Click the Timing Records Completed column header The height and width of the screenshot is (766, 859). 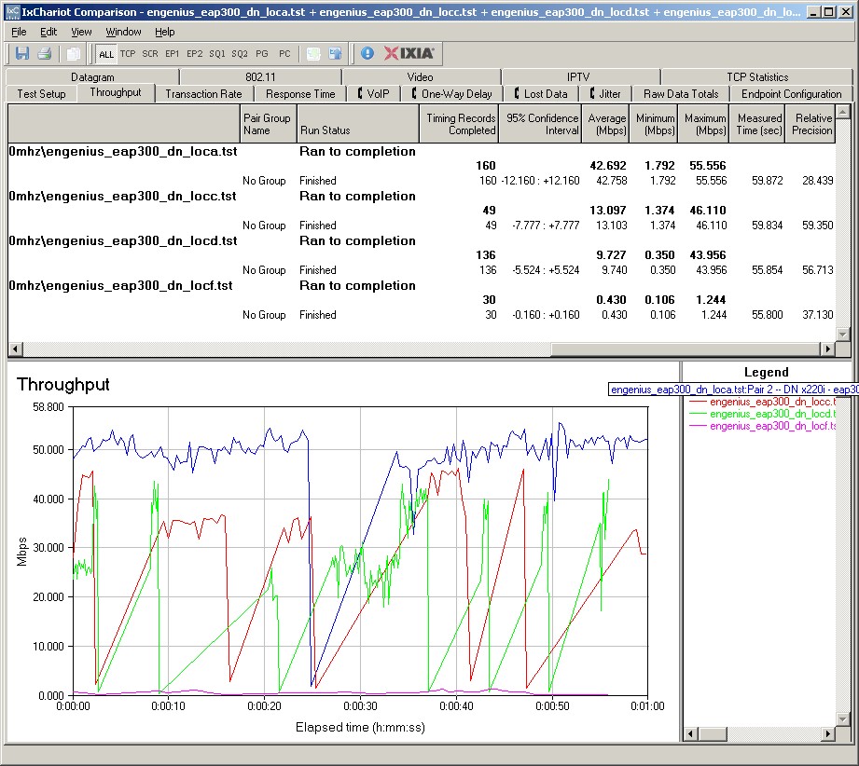(459, 124)
